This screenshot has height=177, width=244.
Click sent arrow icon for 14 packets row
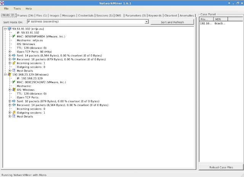(x=14, y=56)
